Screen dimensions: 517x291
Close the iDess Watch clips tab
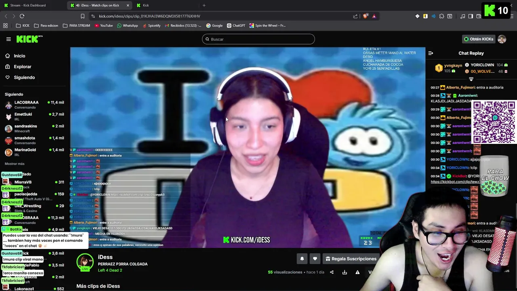[128, 5]
